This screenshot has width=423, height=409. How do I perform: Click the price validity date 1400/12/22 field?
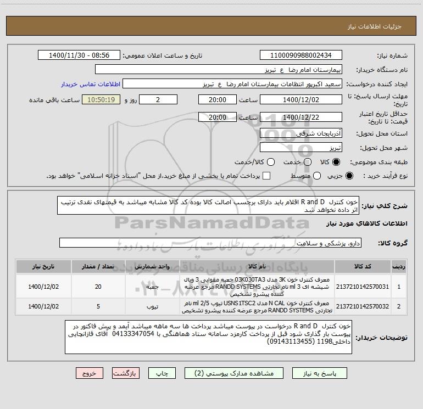[x=301, y=117]
